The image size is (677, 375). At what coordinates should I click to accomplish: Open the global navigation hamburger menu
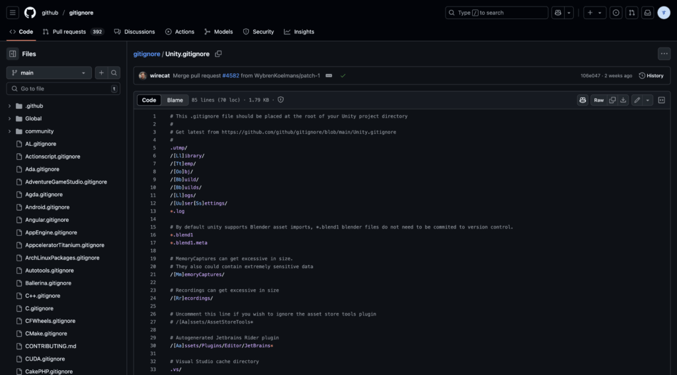point(13,13)
